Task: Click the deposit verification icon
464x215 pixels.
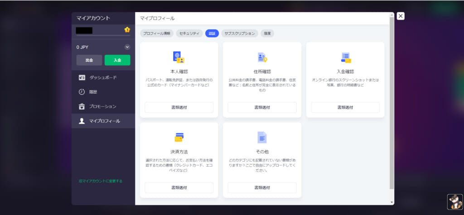Action: pos(345,57)
